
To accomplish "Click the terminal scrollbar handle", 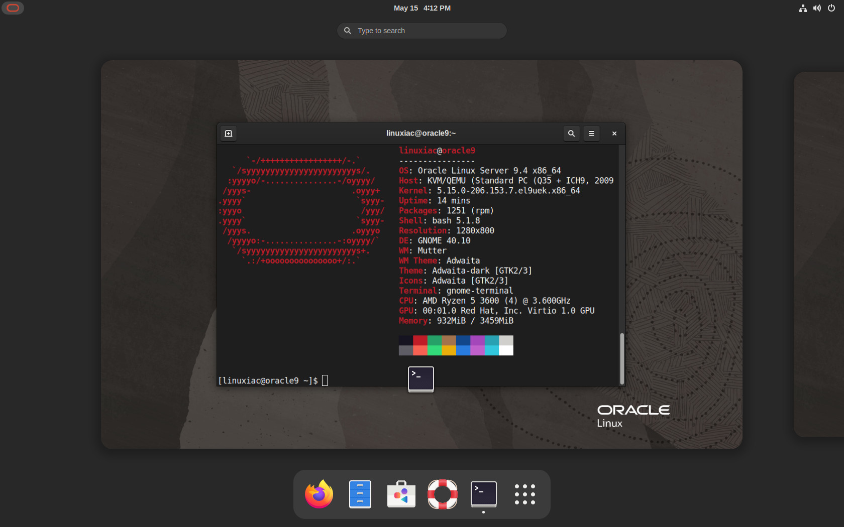I will tap(622, 358).
